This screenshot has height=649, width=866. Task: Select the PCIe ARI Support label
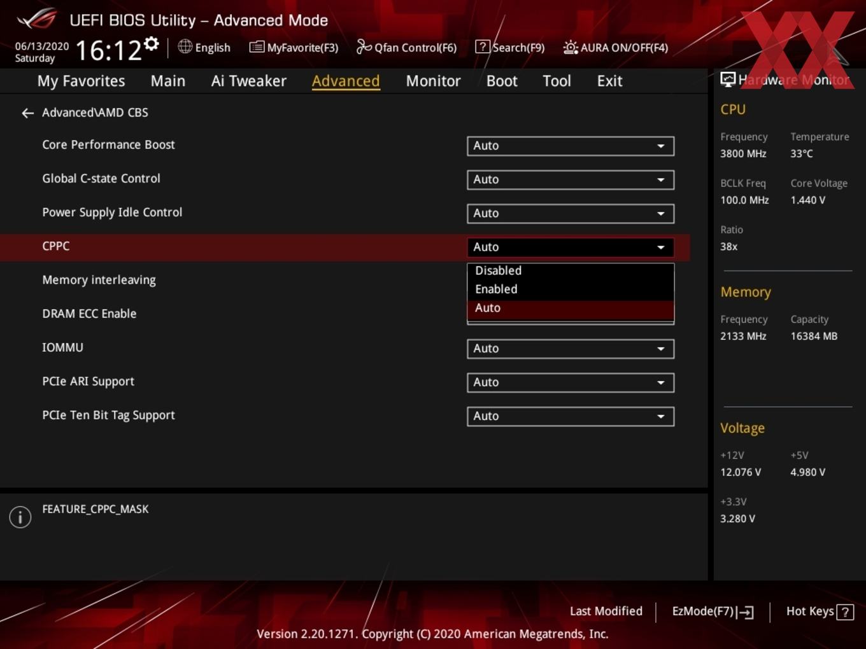(x=88, y=381)
